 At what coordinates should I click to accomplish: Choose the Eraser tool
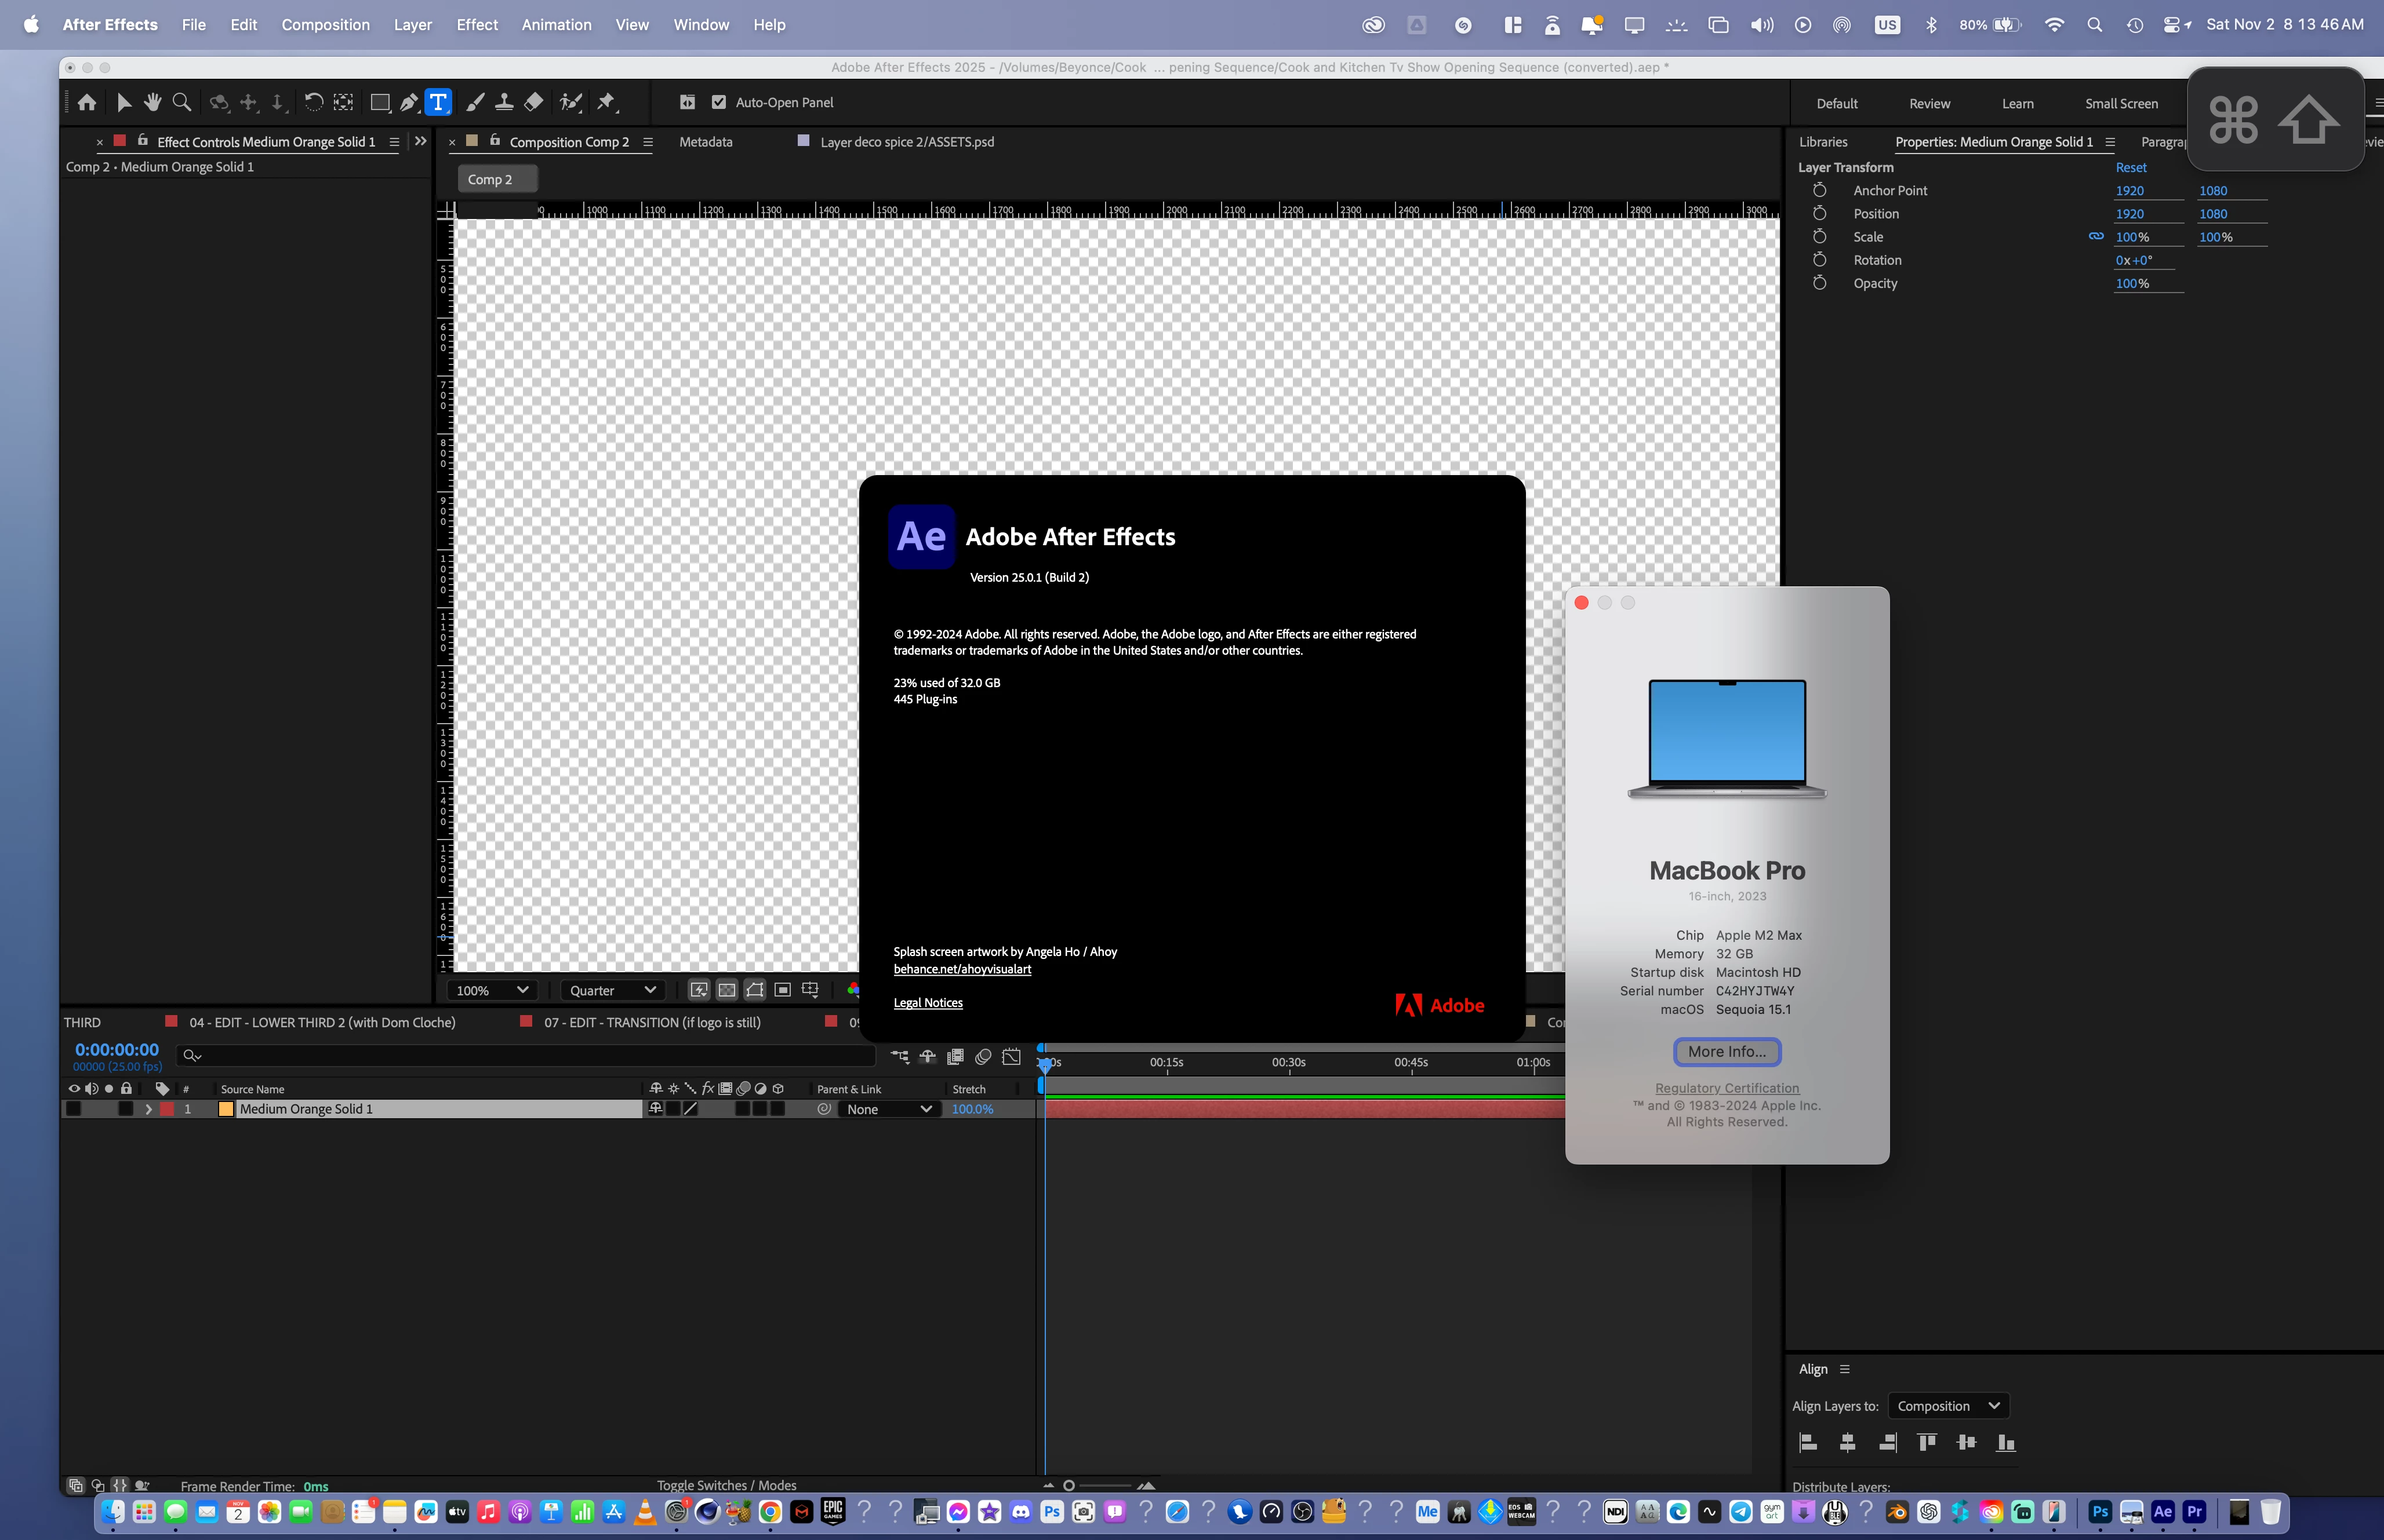click(x=533, y=102)
